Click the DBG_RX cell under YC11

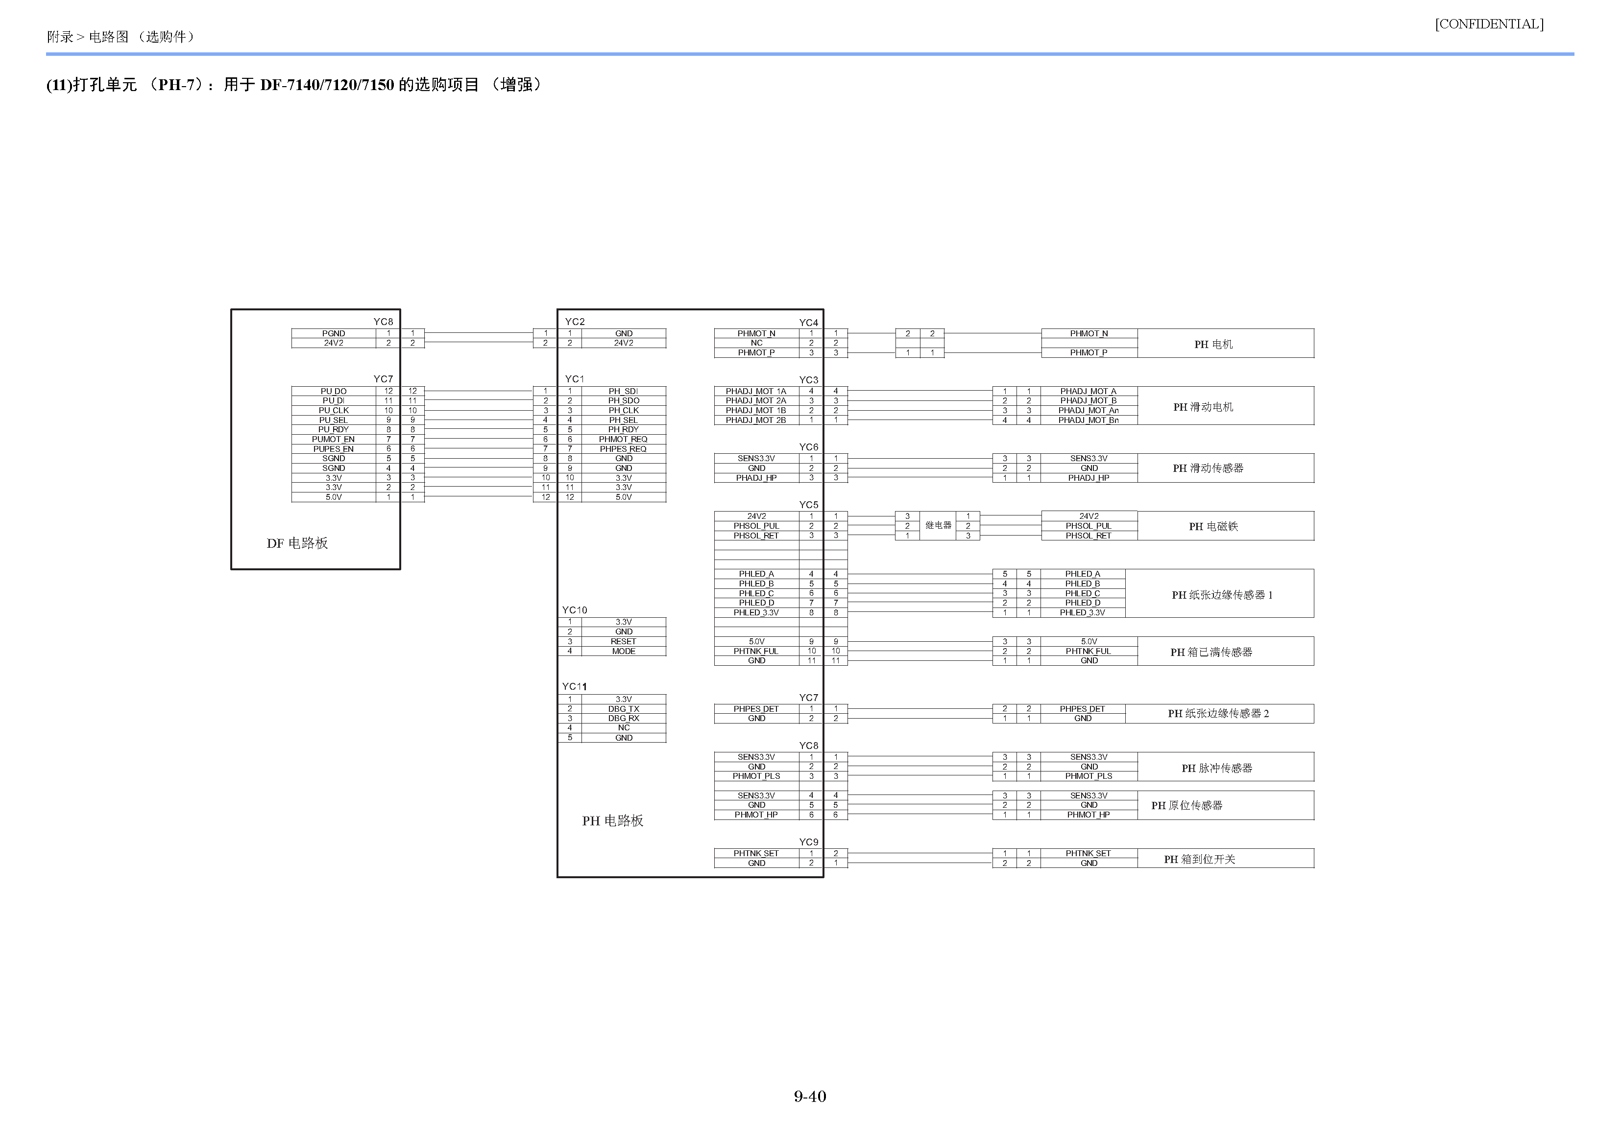click(x=624, y=718)
